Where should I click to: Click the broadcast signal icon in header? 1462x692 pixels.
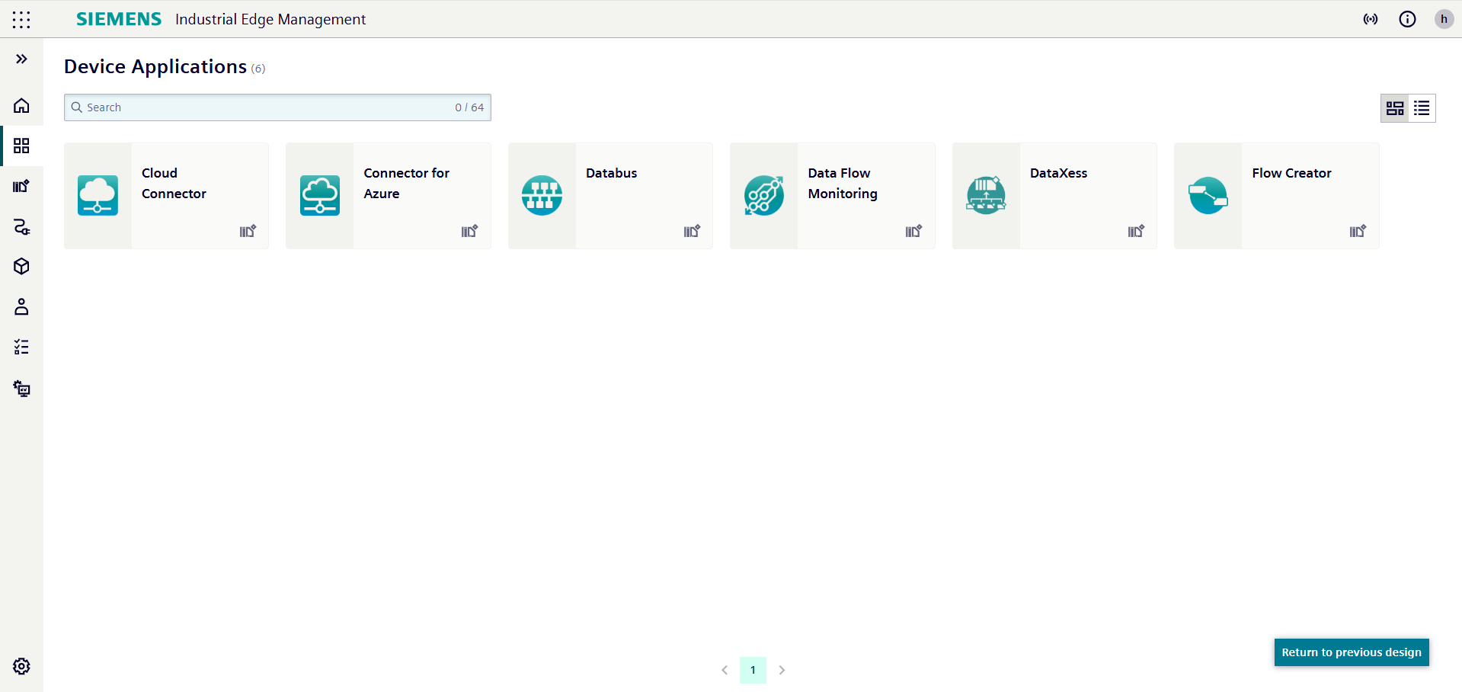pos(1371,19)
